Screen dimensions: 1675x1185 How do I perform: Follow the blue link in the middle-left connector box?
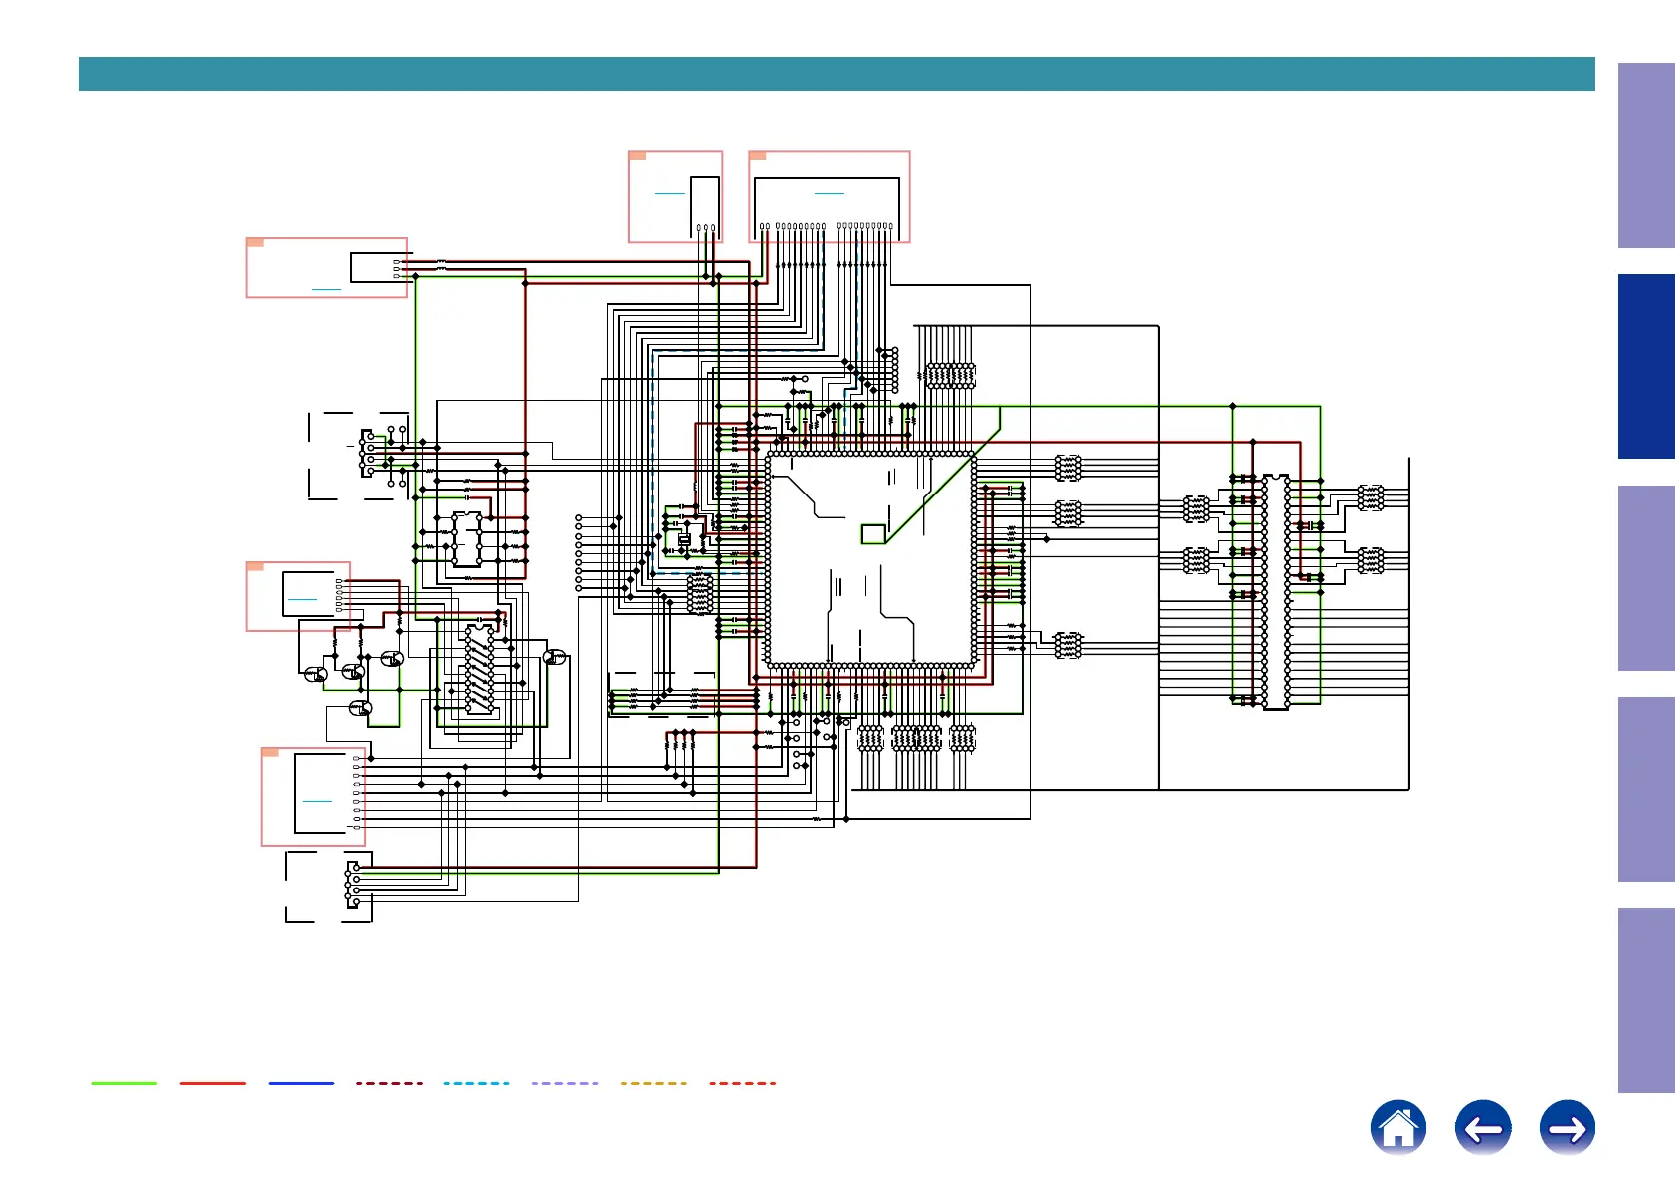(x=302, y=599)
